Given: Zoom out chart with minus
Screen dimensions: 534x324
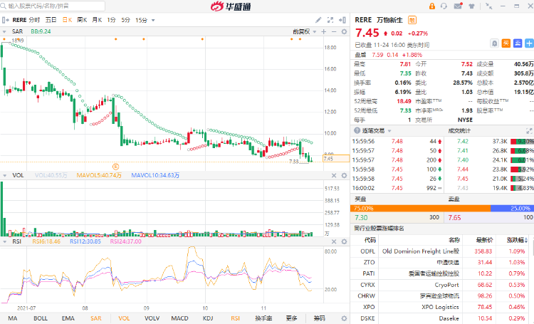Looking at the screenshot, I should point(334,31).
